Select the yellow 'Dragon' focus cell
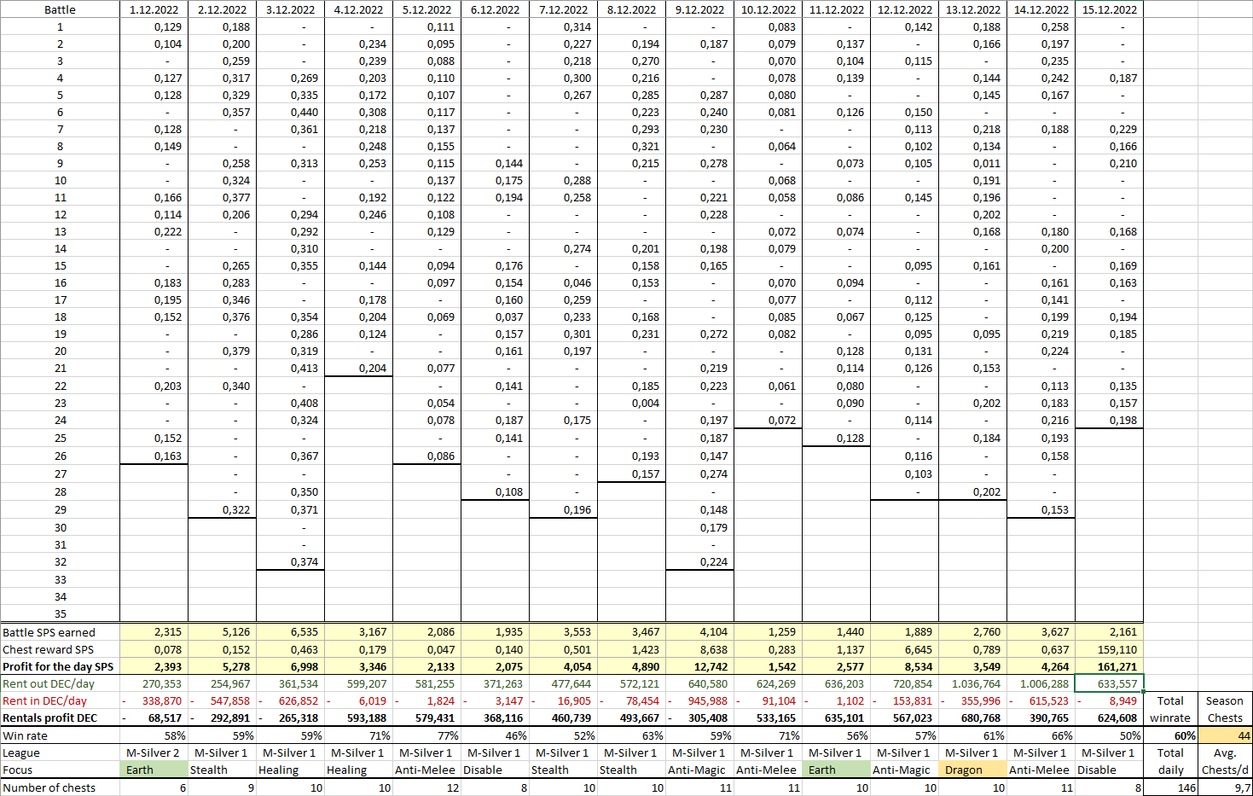 pyautogui.click(x=972, y=770)
